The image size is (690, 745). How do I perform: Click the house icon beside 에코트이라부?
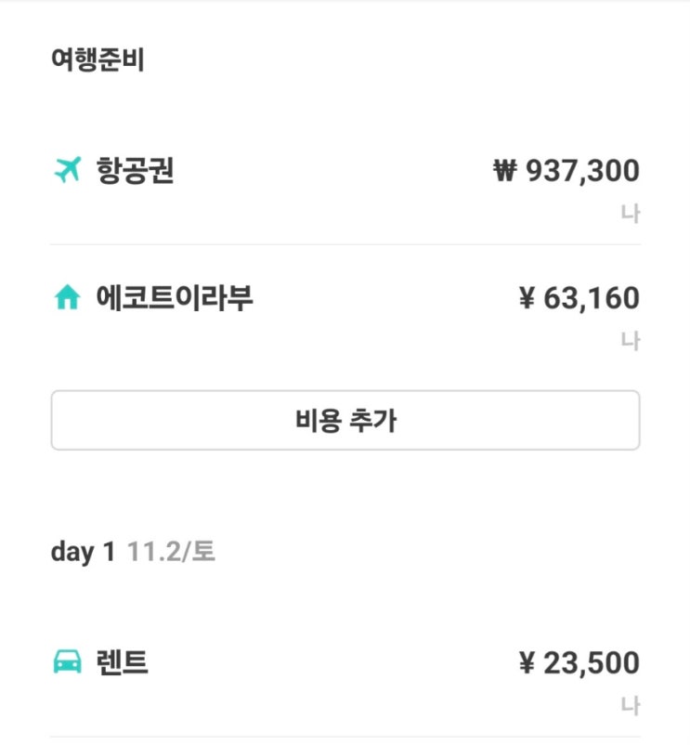tap(68, 299)
